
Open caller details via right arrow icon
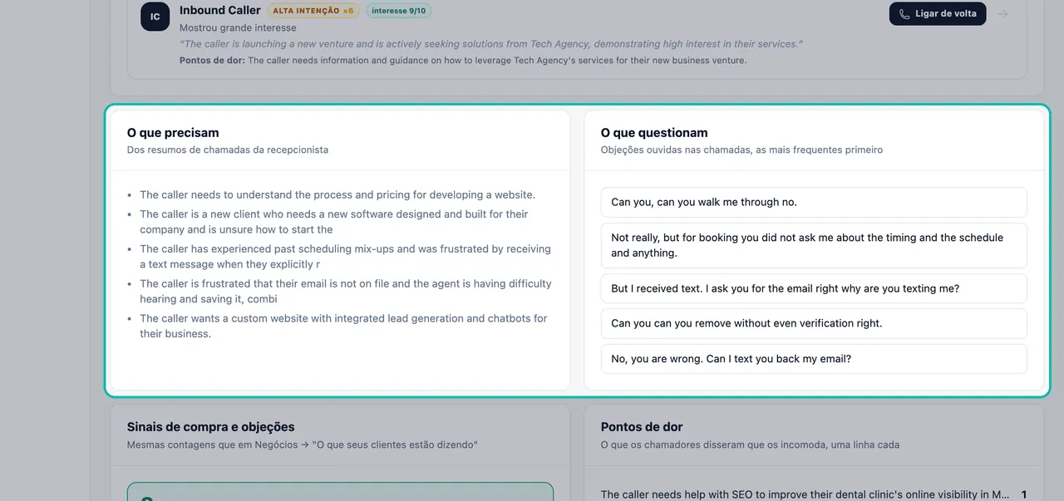[x=1003, y=14]
